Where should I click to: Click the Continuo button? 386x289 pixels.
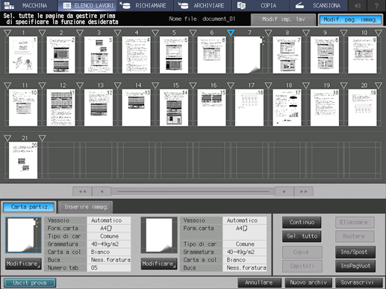302,223
